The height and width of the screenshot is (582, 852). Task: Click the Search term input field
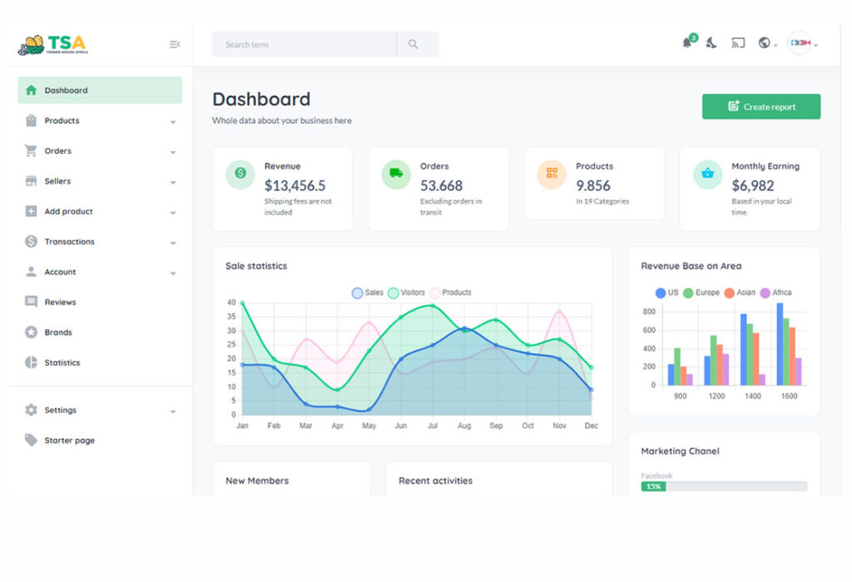tap(304, 44)
